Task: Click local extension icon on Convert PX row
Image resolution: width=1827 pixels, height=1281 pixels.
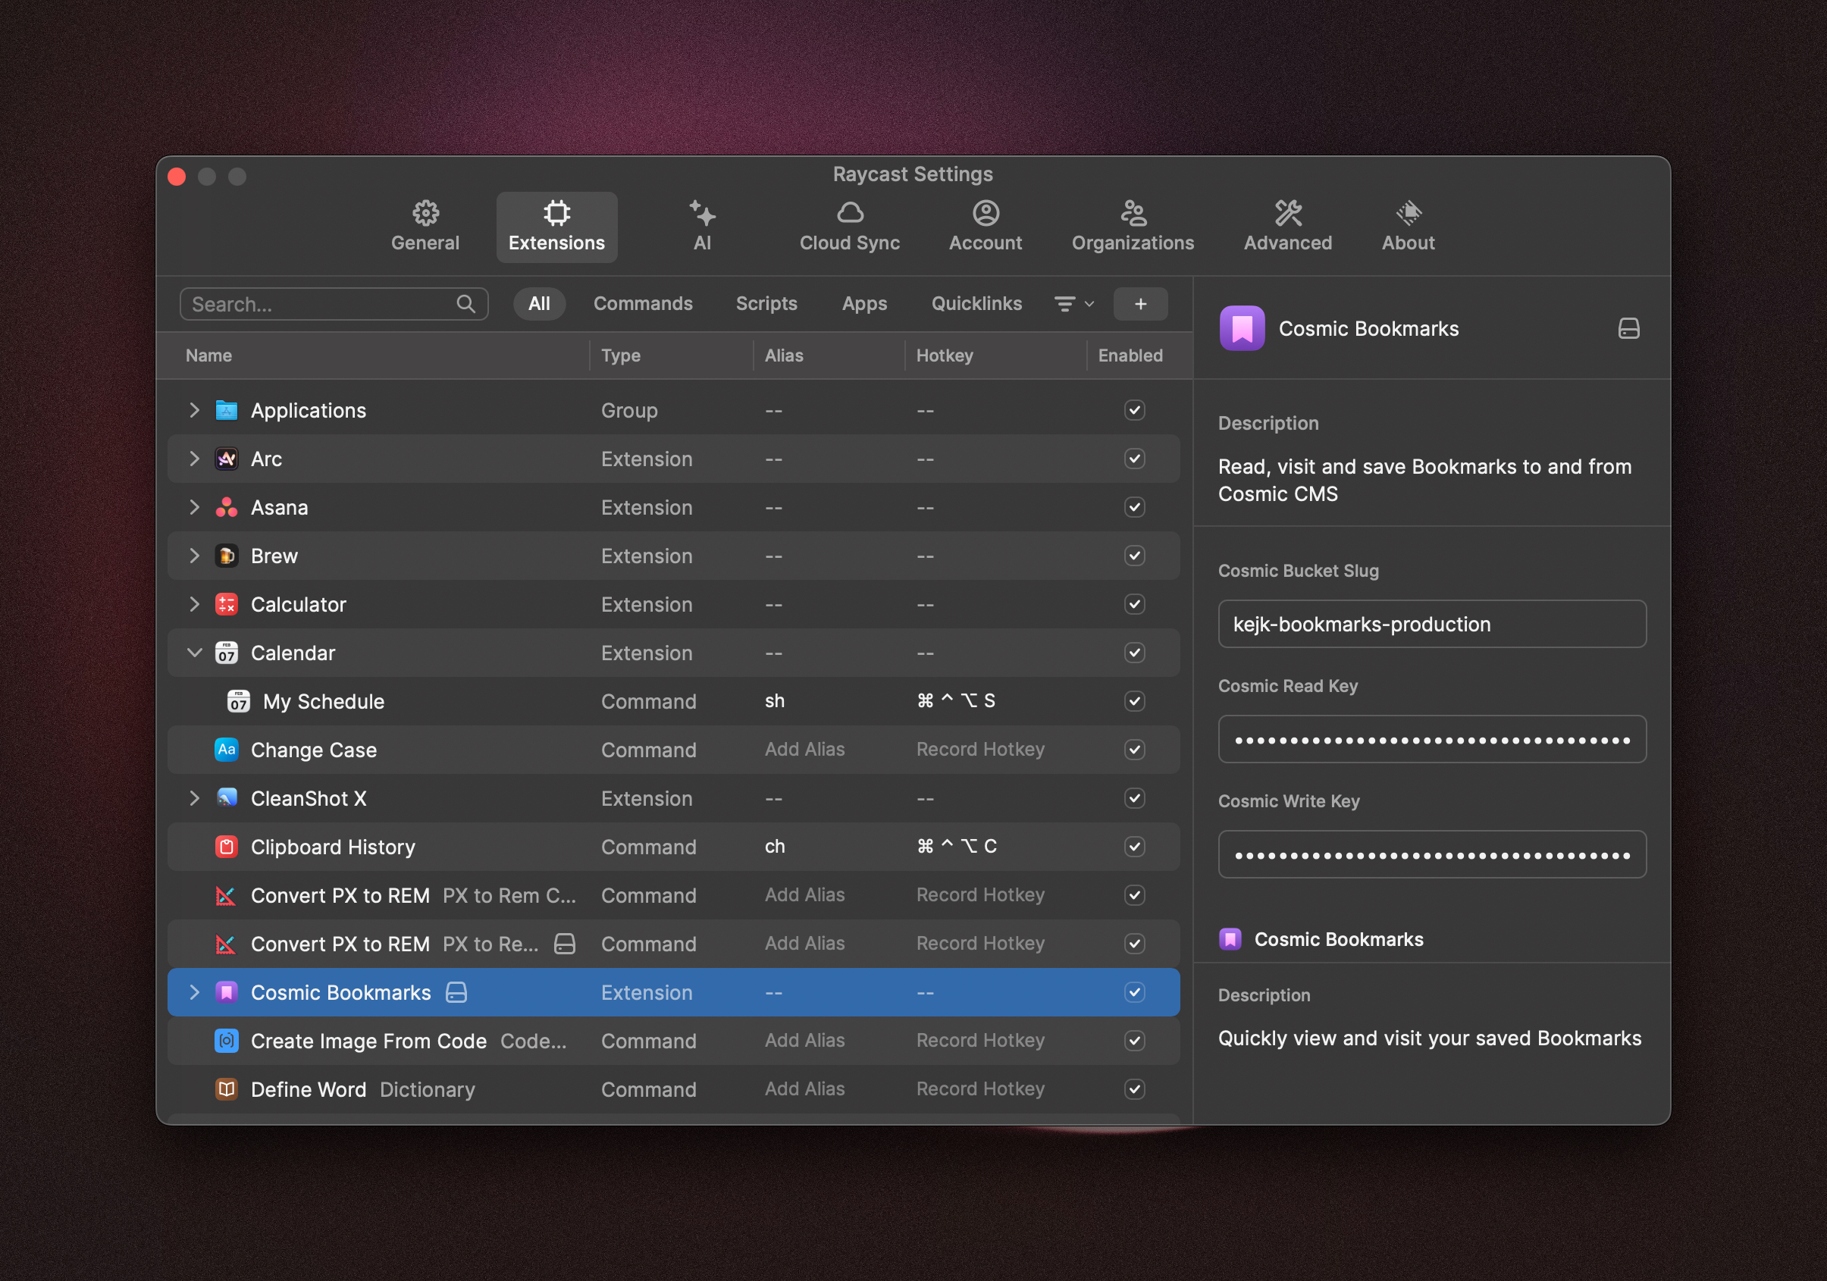Action: tap(564, 944)
